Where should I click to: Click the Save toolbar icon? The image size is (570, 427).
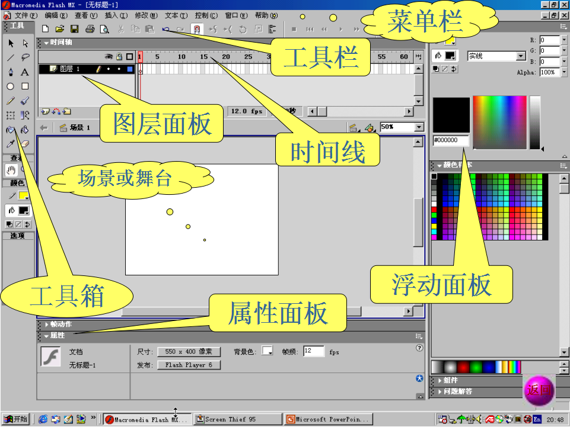pyautogui.click(x=75, y=29)
